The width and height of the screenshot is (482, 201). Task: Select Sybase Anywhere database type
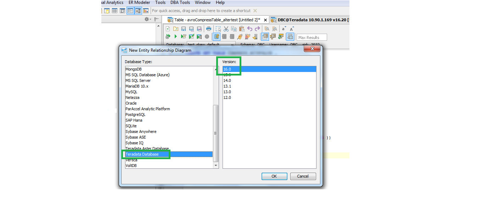point(169,132)
